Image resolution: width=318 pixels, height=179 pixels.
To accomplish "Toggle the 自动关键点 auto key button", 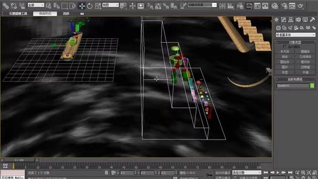I will click(223, 173).
